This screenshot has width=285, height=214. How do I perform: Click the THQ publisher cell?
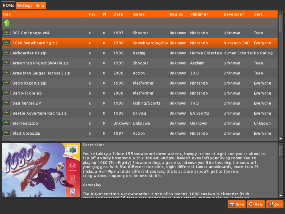[x=194, y=103]
